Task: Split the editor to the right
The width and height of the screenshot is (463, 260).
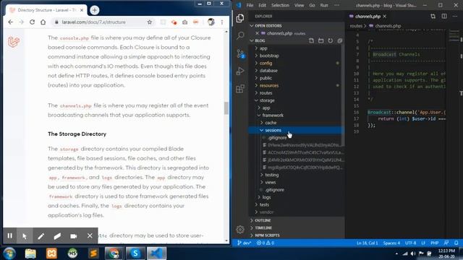Action: tap(444, 16)
